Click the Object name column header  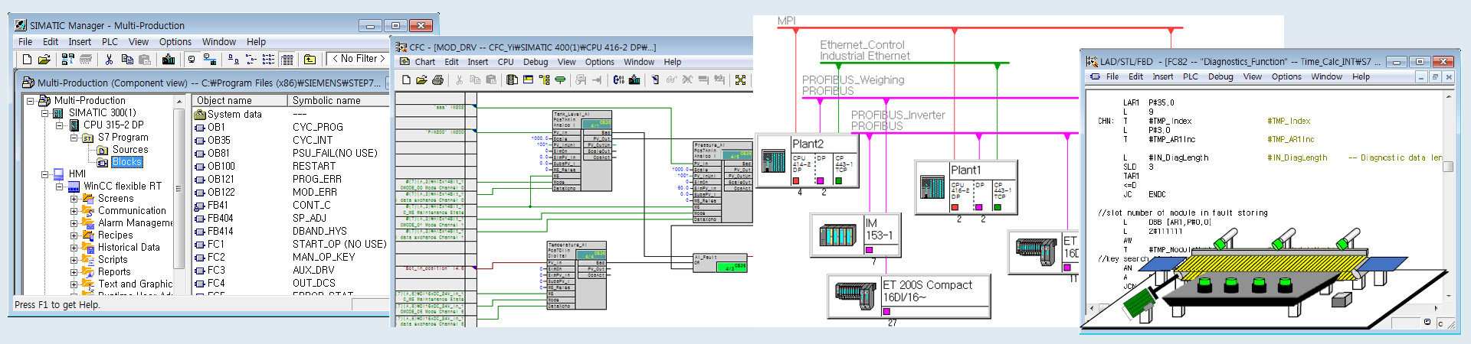coord(239,101)
